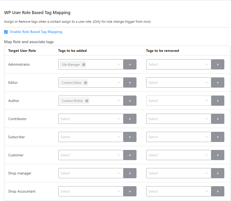Expand Author tags to be removed dropdown
Screen dimensions: 231x201
(x=178, y=101)
